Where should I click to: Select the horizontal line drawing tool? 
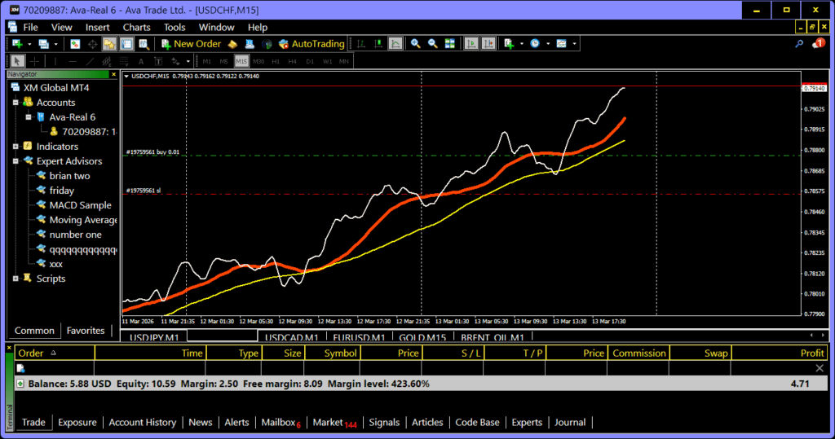pyautogui.click(x=73, y=61)
